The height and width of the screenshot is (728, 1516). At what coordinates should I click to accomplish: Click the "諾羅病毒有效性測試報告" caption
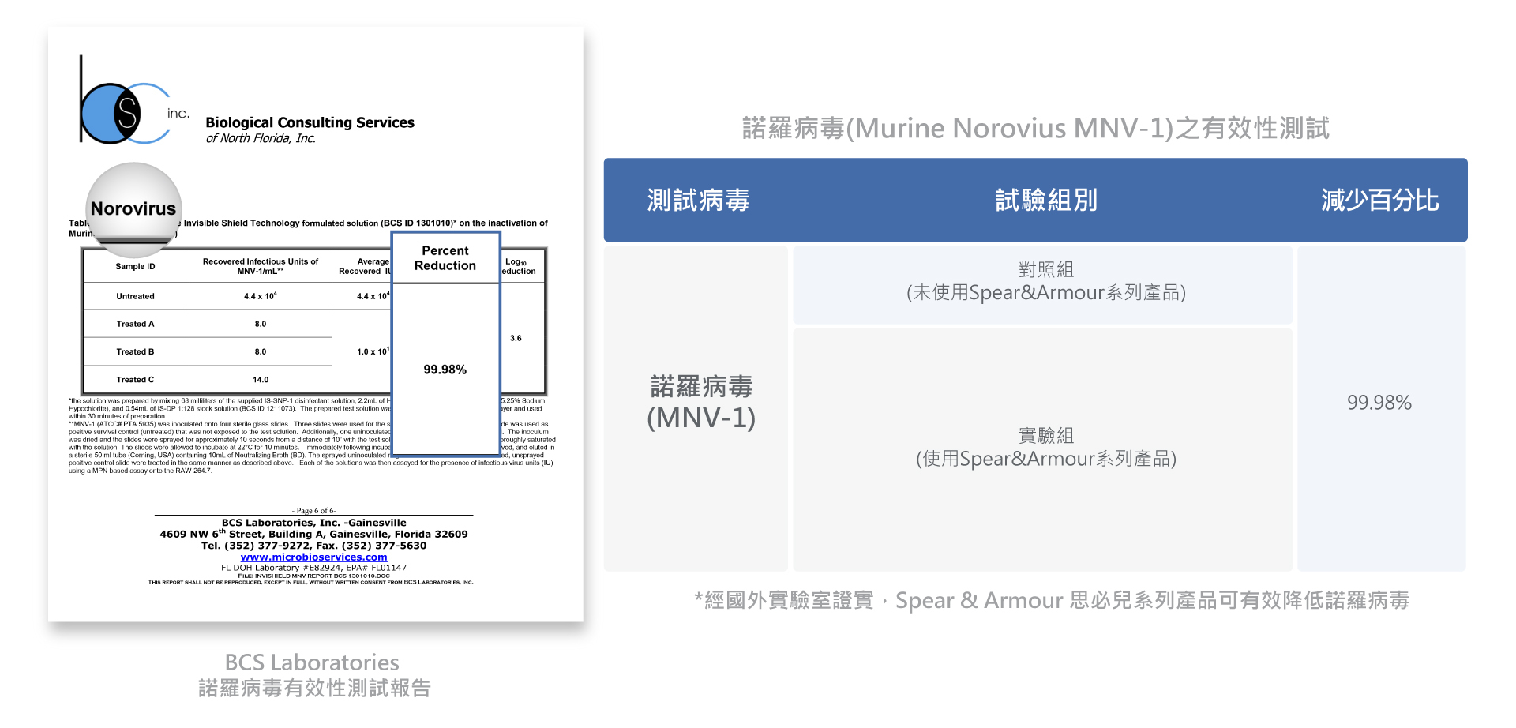[314, 689]
